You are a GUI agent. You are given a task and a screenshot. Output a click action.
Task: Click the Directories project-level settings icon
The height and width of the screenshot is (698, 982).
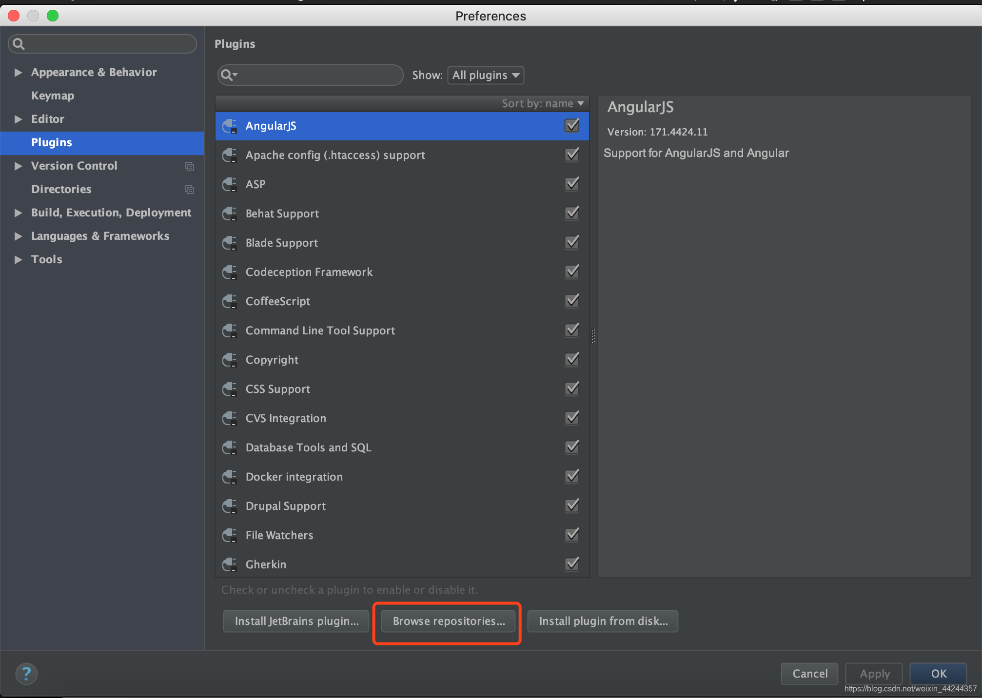tap(190, 190)
